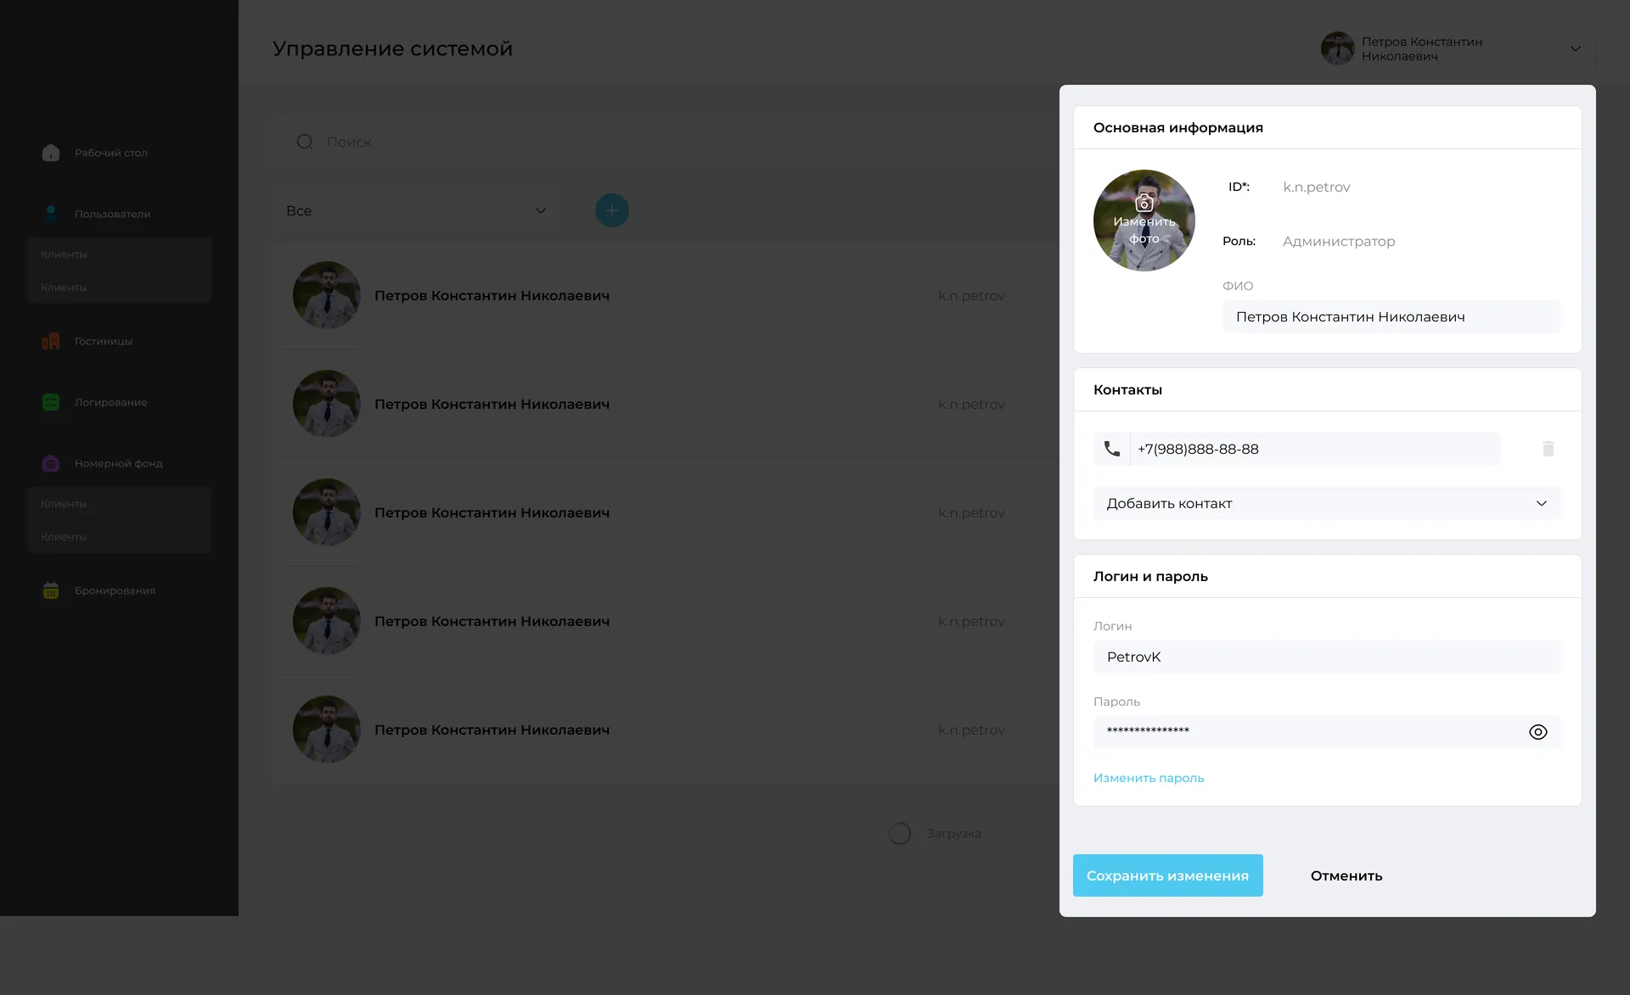Click the Бронирования calendar icon
The width and height of the screenshot is (1630, 995).
pos(51,590)
